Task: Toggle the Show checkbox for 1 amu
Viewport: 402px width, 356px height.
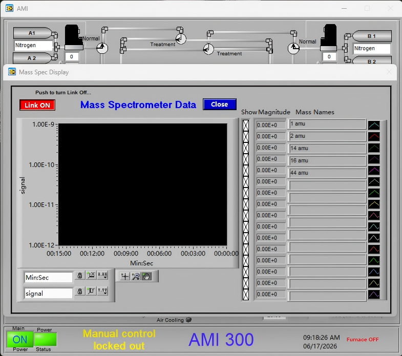Action: click(x=246, y=125)
